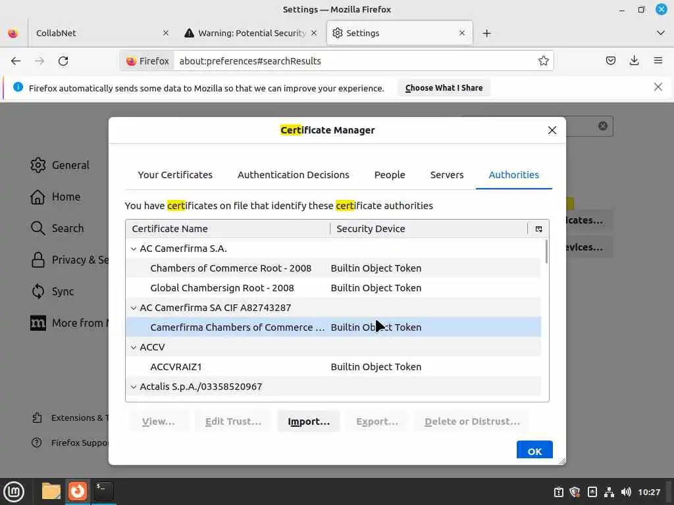Viewport: 674px width, 505px height.
Task: Open the Firefox application menu
Action: tap(658, 60)
